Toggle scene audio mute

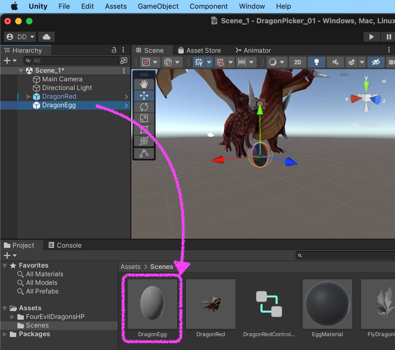(335, 62)
